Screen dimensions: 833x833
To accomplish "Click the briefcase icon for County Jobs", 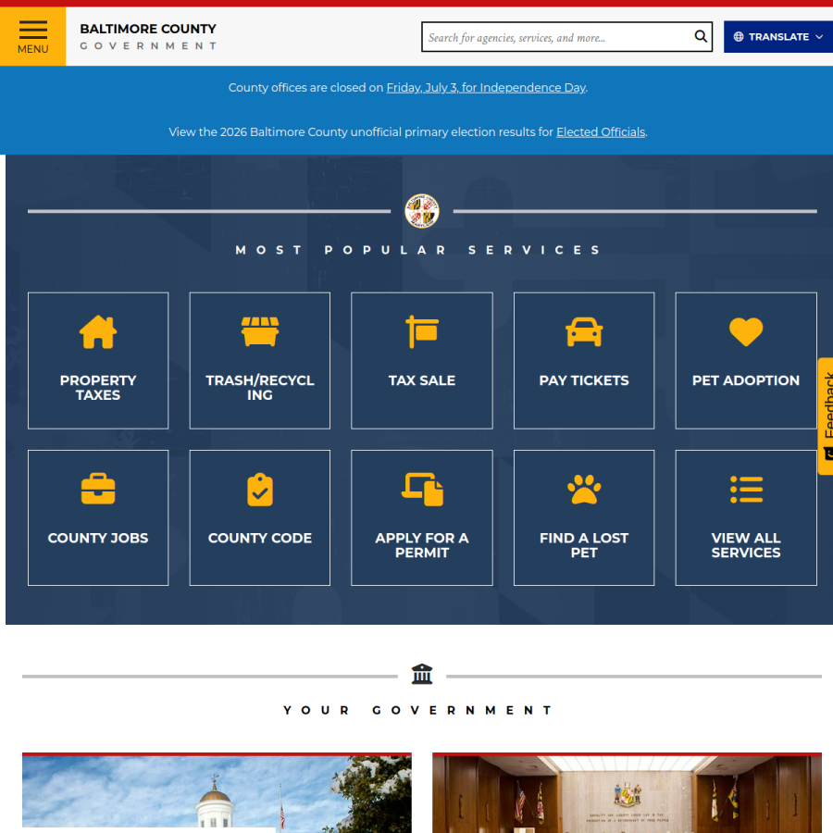I will (x=98, y=489).
